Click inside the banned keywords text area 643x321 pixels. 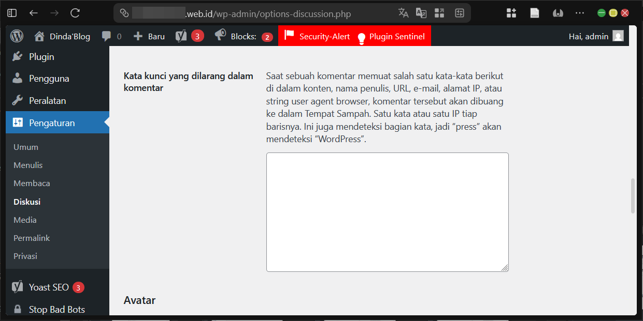387,212
